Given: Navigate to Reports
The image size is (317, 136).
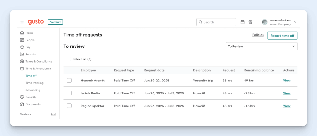Looking at the screenshot, I should pos(31,54).
